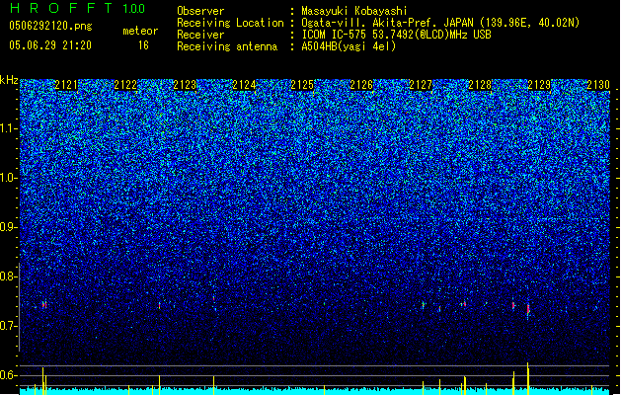Click the 2121 time marker

coord(66,85)
